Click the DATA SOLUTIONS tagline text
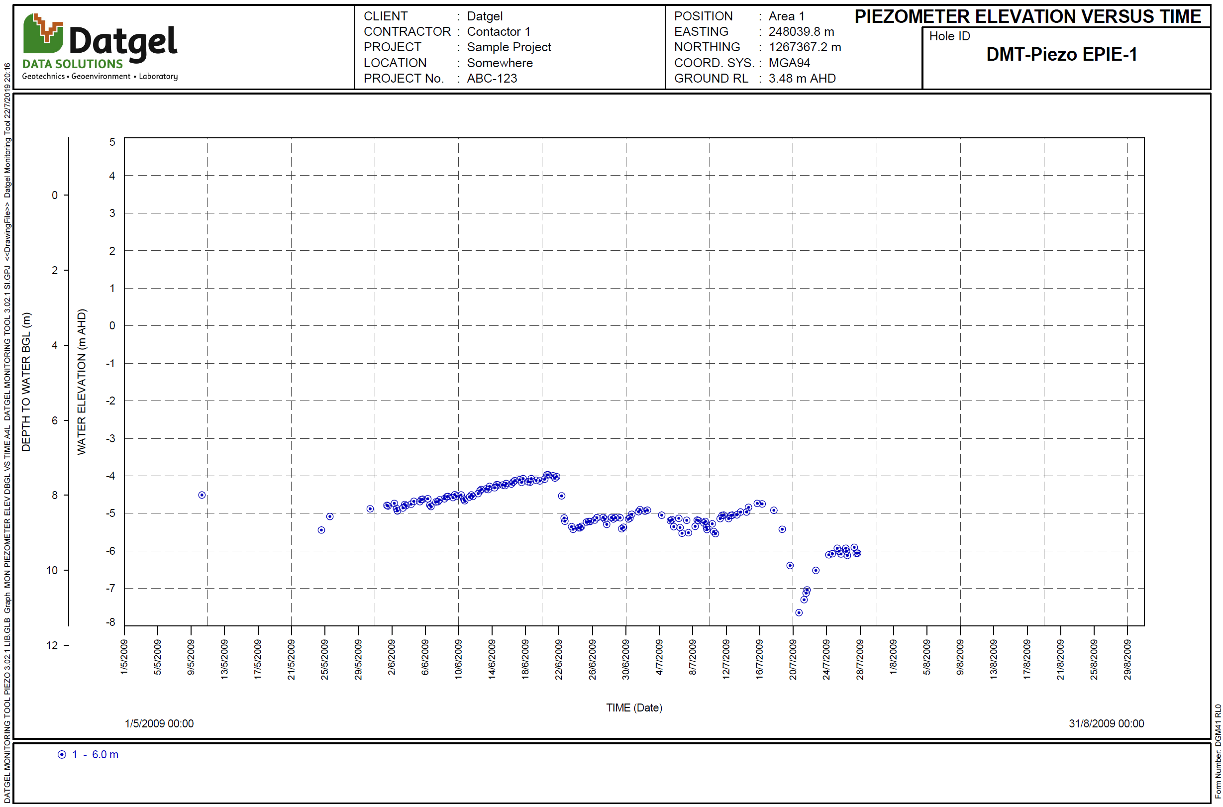The image size is (1223, 807). pyautogui.click(x=73, y=64)
